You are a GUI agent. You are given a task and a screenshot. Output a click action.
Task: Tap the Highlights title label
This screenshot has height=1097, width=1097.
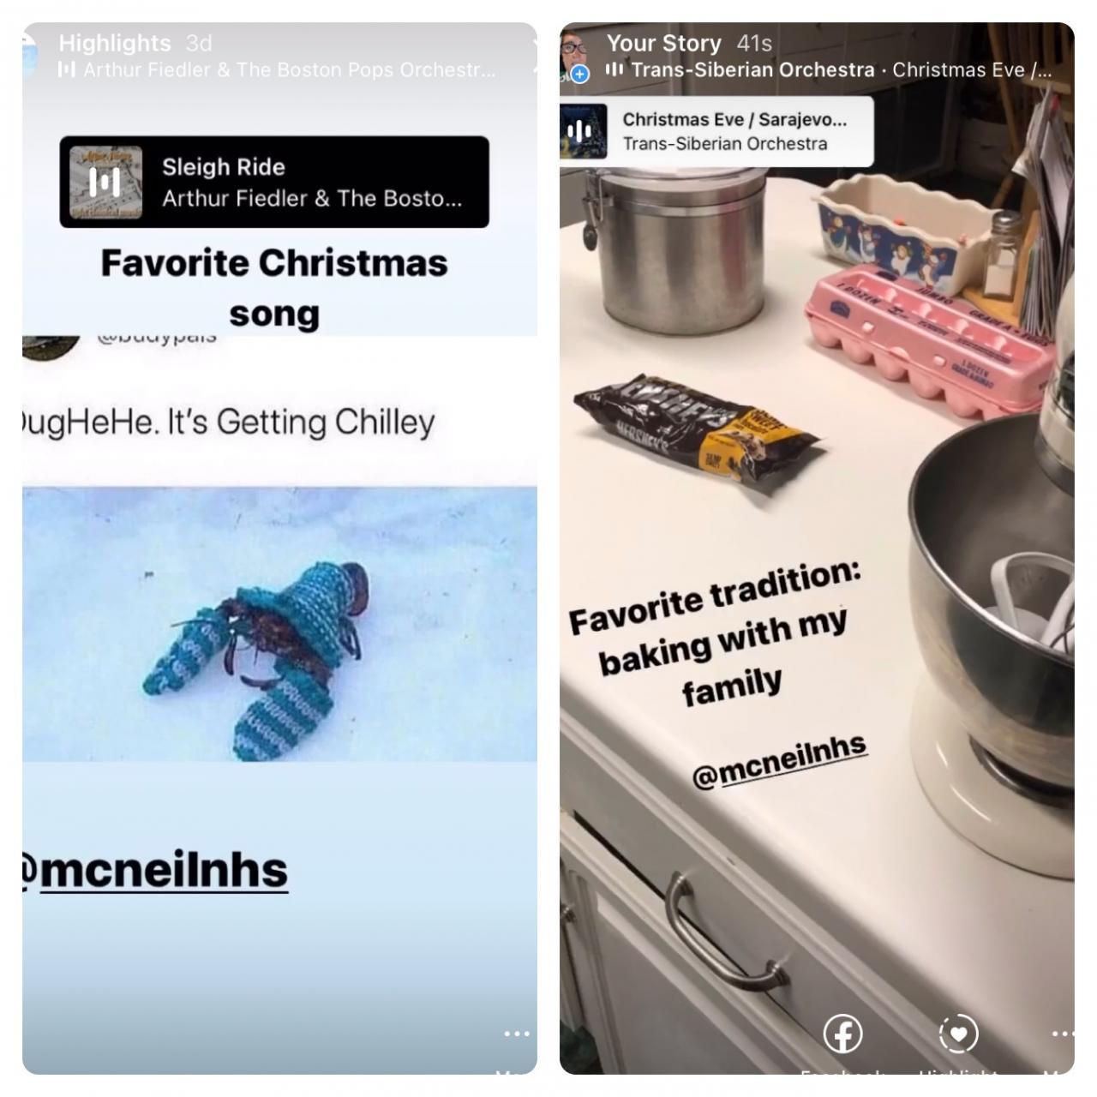point(115,43)
